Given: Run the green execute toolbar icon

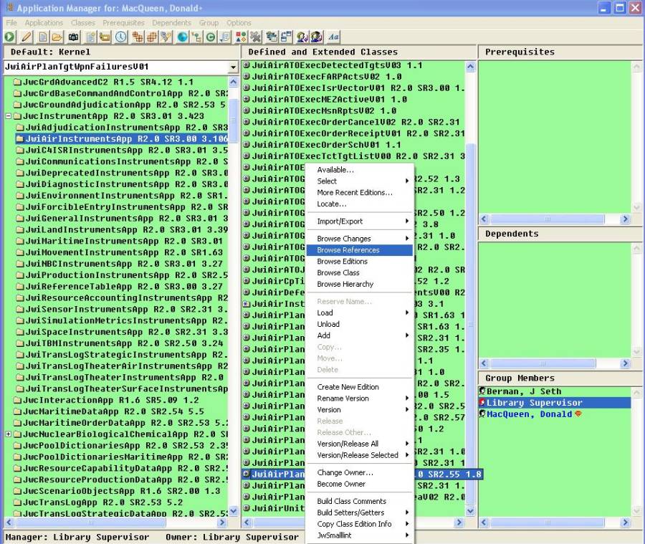Looking at the screenshot, I should (8, 37).
